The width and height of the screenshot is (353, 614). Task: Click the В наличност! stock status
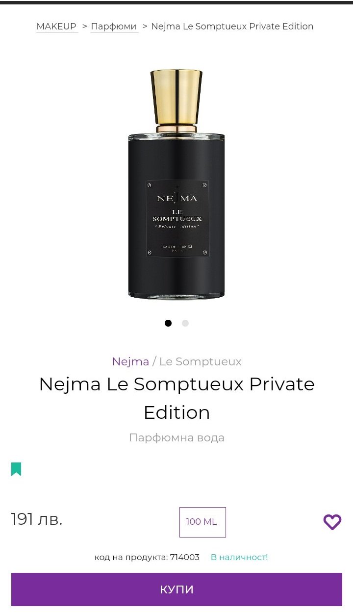[239, 557]
